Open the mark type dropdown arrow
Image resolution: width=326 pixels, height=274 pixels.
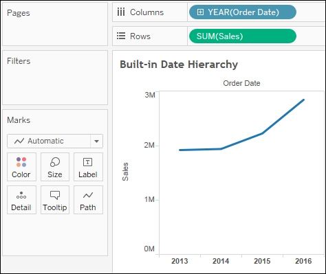pyautogui.click(x=97, y=141)
